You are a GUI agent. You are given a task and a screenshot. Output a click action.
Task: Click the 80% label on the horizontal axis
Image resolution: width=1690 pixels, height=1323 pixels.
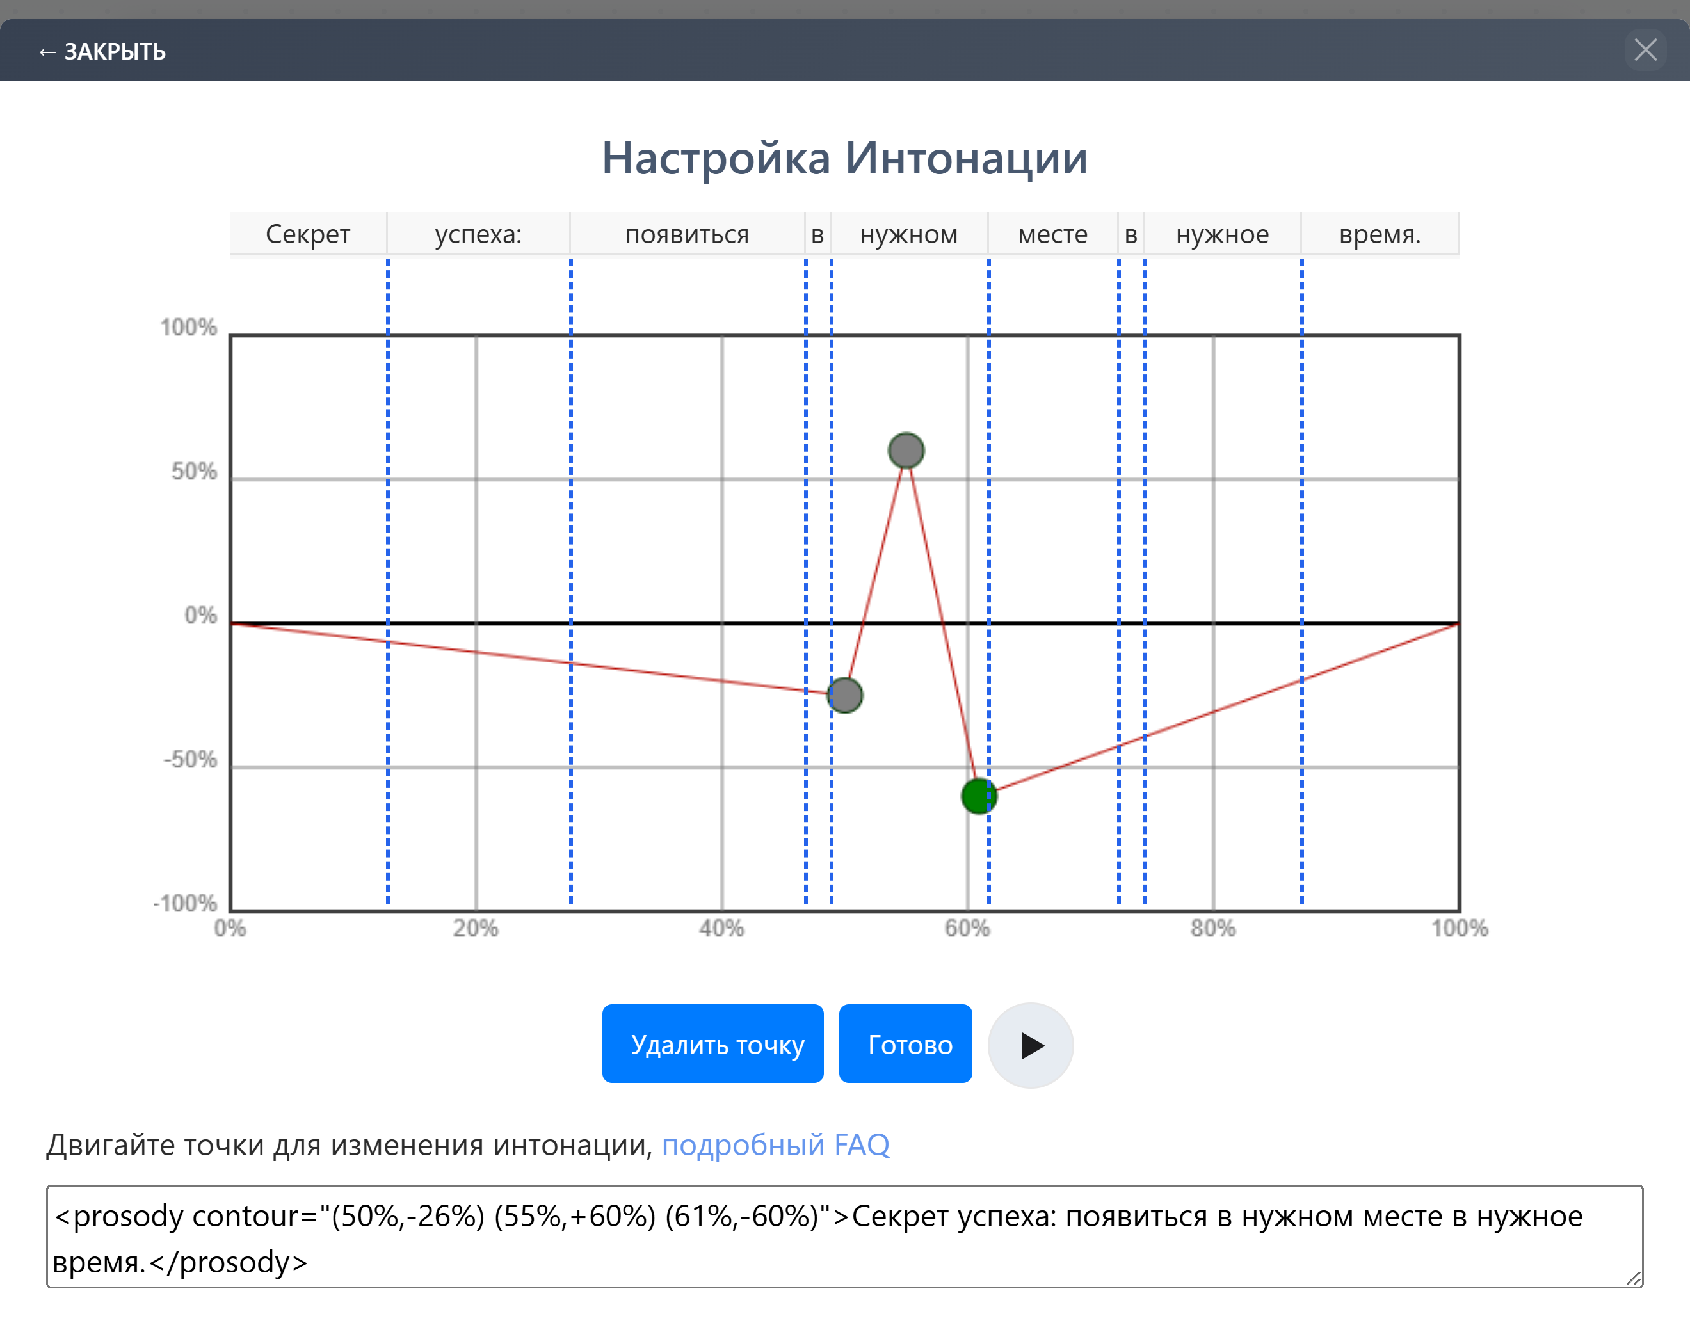pos(1213,928)
